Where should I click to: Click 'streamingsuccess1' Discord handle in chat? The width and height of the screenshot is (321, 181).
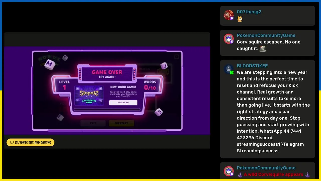[x=259, y=144]
